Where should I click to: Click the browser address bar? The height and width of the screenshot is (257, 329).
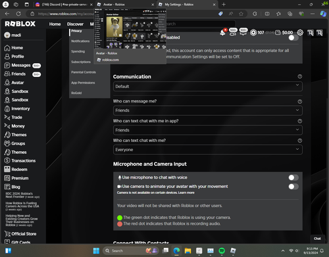click(x=66, y=14)
